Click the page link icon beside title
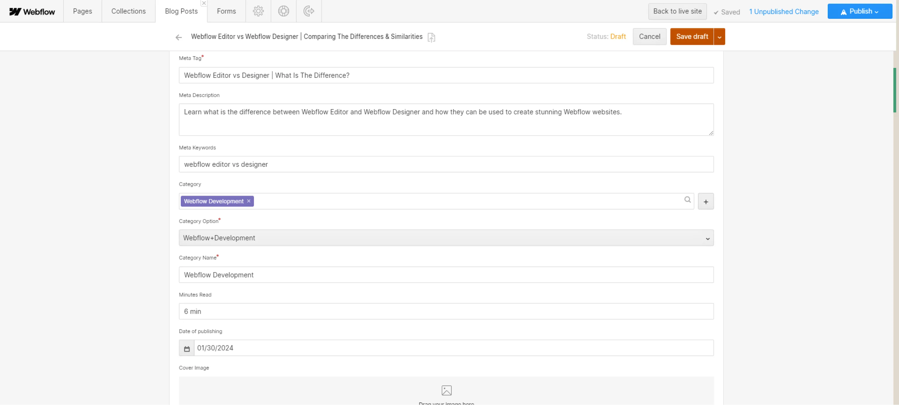 coord(431,37)
